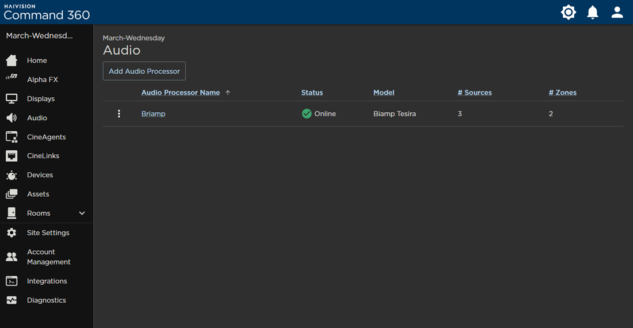Sort by Audio Processor Name arrow

coord(228,93)
